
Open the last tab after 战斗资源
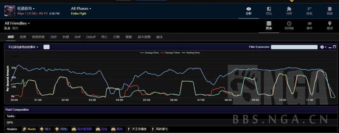[x=159, y=37]
